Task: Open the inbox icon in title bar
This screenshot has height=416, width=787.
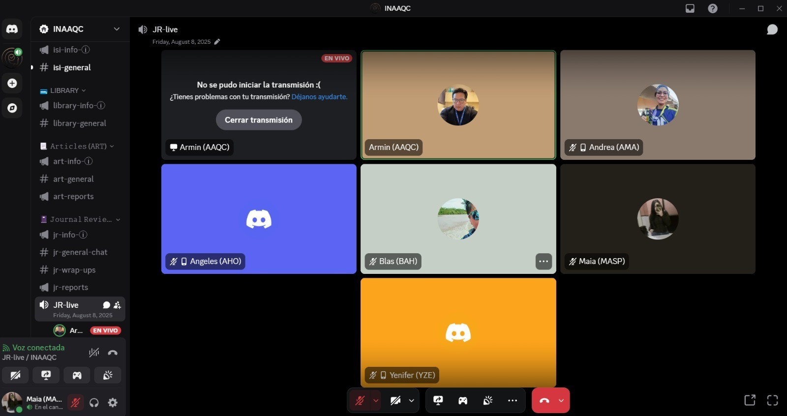Action: (690, 8)
